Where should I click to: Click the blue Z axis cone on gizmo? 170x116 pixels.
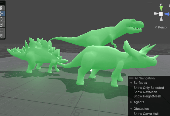[x=166, y=14]
